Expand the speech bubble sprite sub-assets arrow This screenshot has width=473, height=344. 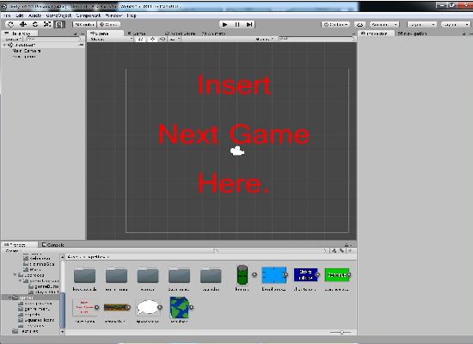(x=160, y=308)
